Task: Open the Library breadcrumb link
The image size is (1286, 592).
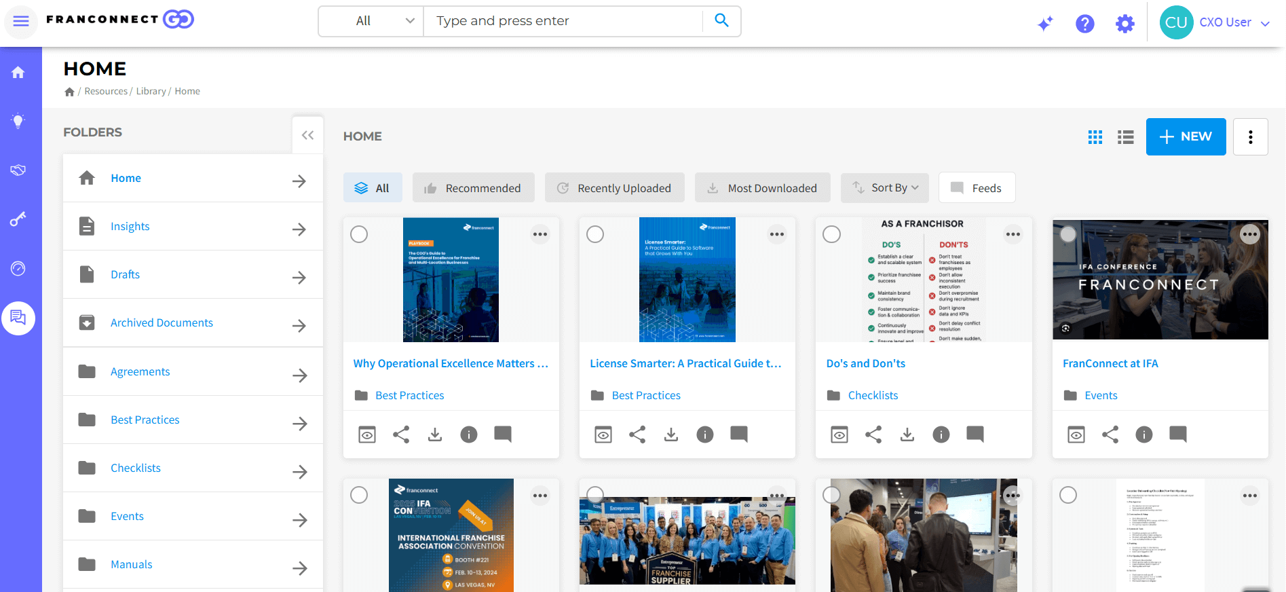Action: coord(151,91)
